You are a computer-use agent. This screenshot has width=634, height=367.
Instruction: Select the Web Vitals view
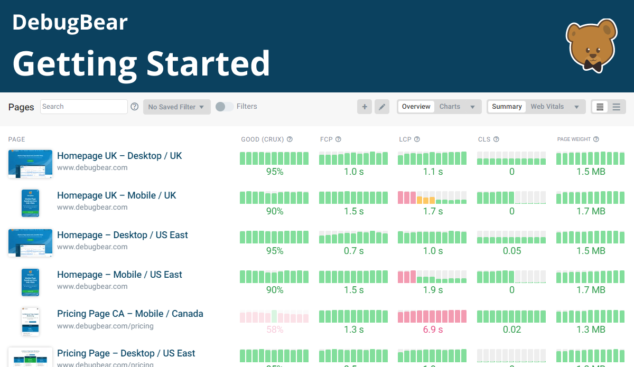[x=547, y=107]
